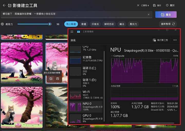Open the tabby cats under the pink tree image

[x=22, y=107]
